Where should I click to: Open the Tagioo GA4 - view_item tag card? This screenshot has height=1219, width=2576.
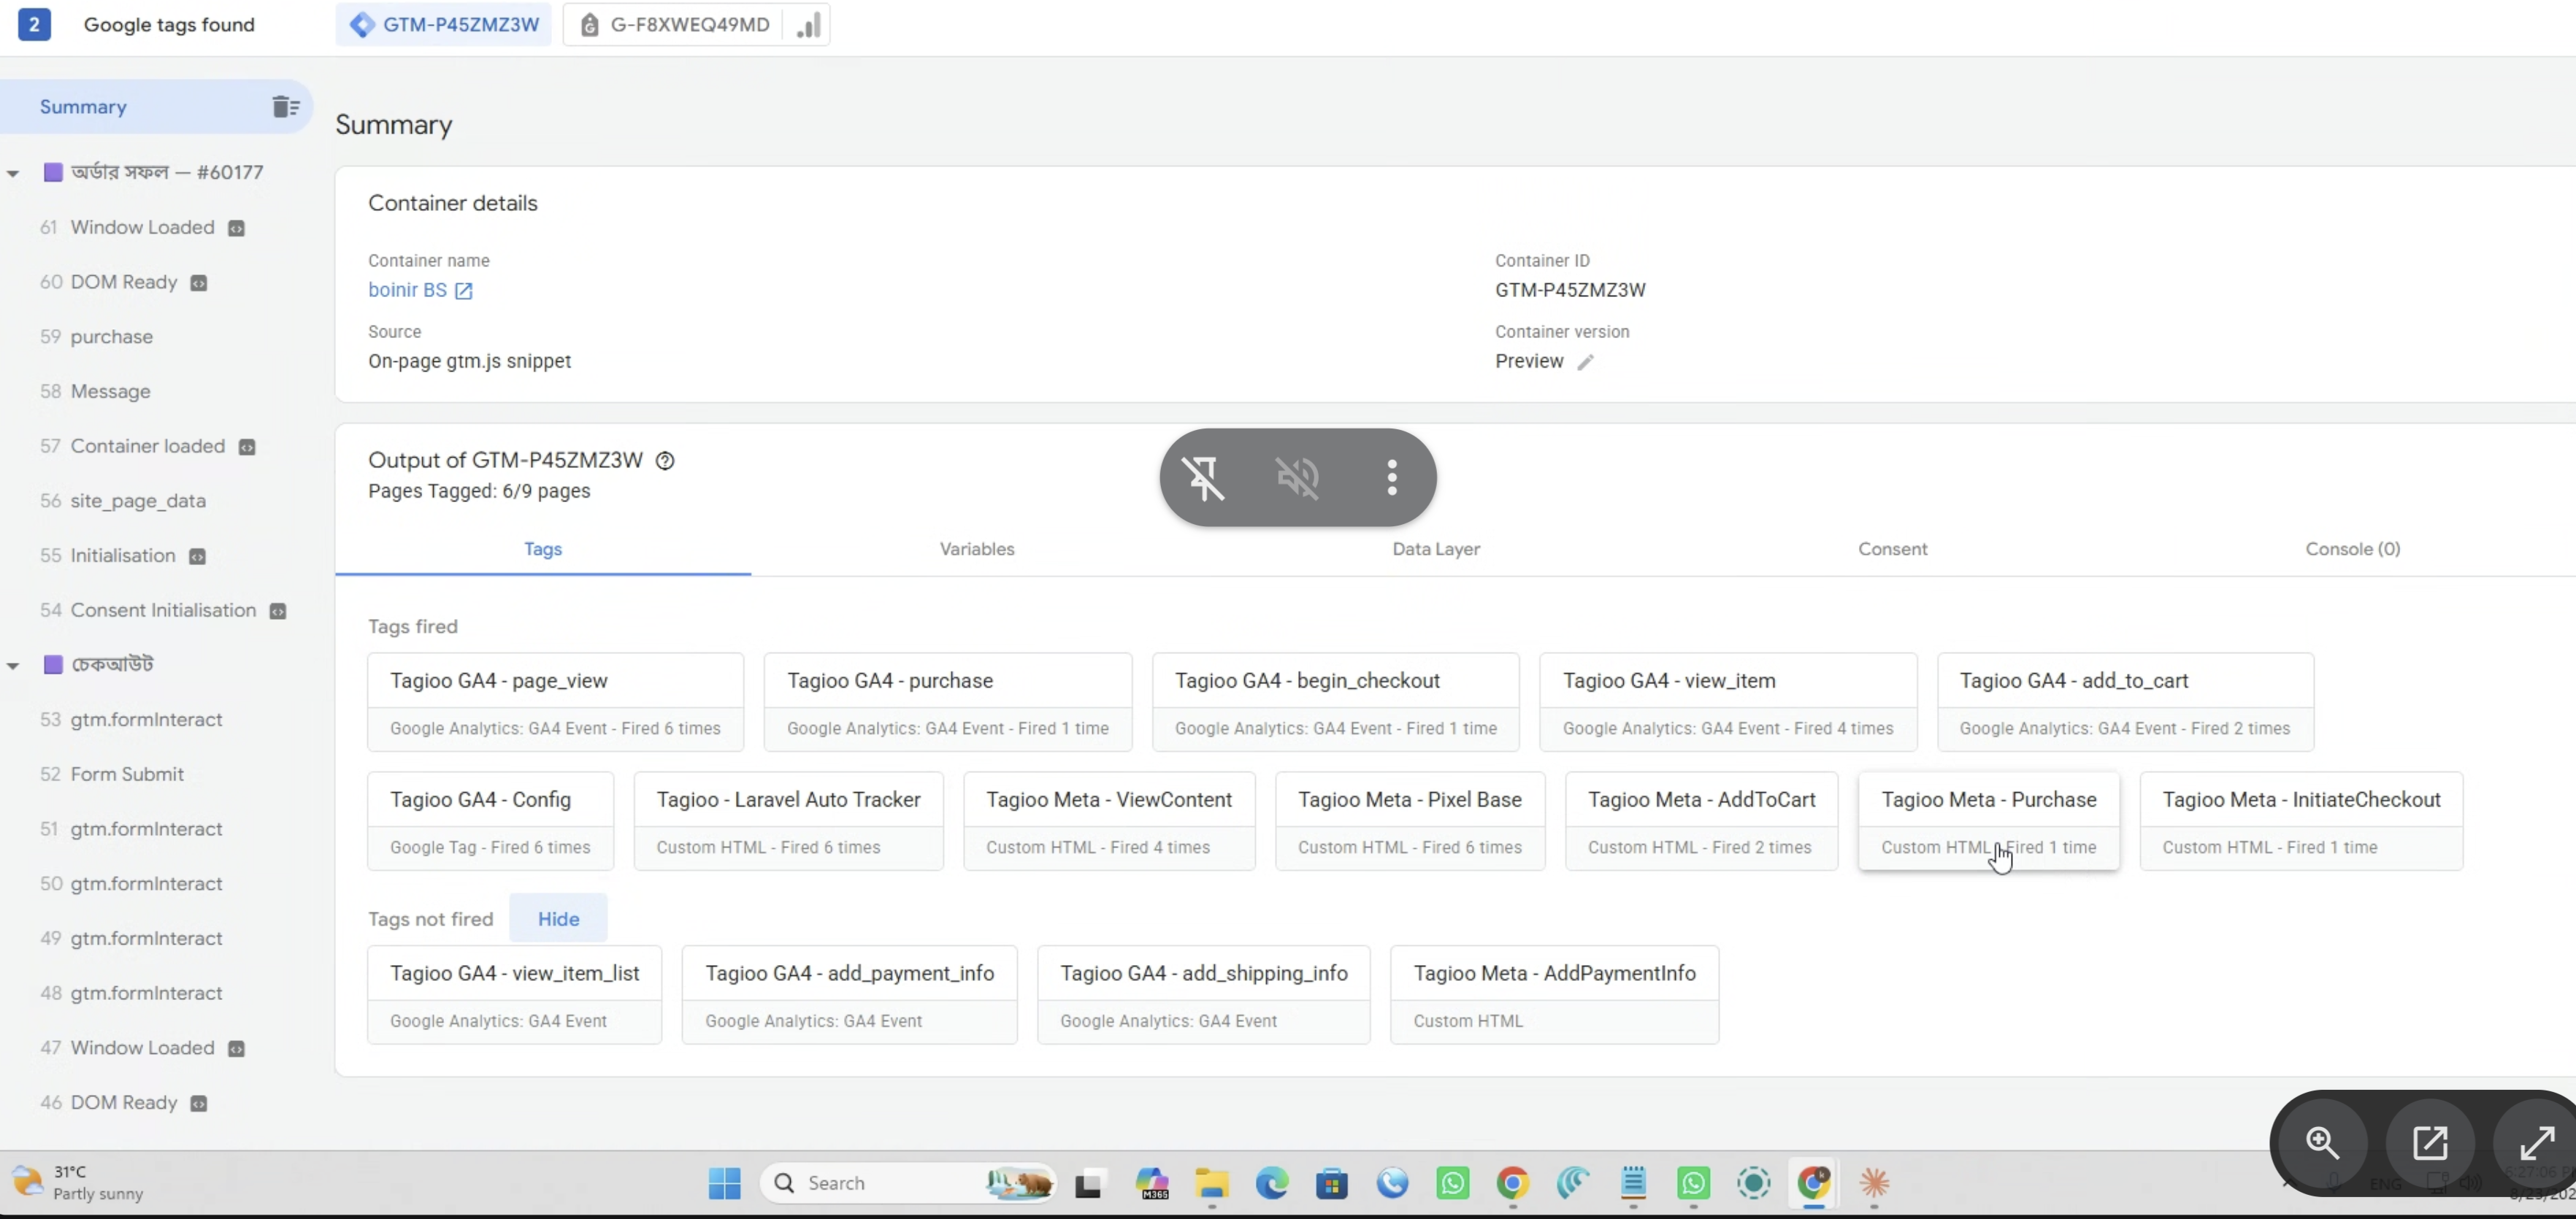[x=1728, y=702]
